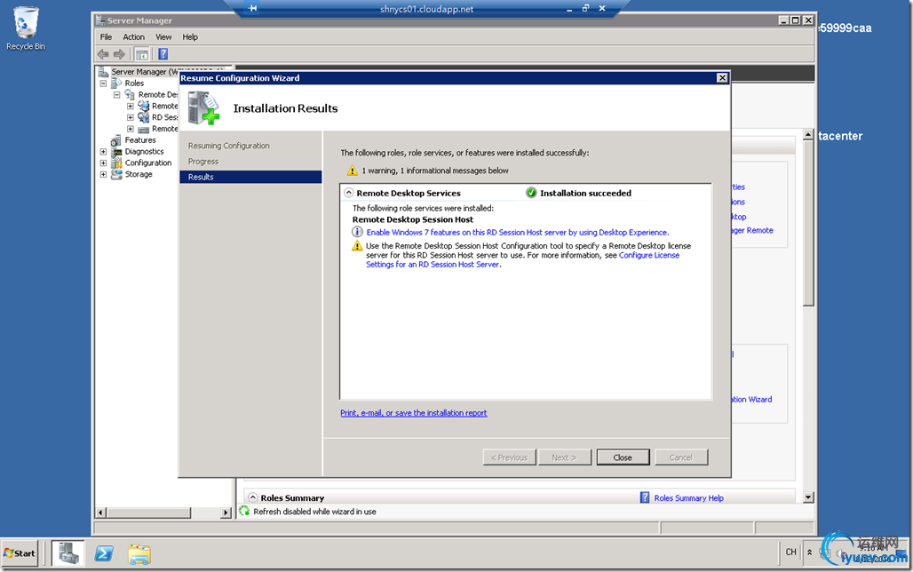Launch Windows PowerShell from the taskbar
The image size is (913, 572).
point(104,552)
